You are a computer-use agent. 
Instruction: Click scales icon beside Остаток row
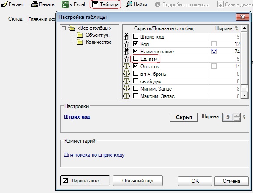(x=126, y=66)
